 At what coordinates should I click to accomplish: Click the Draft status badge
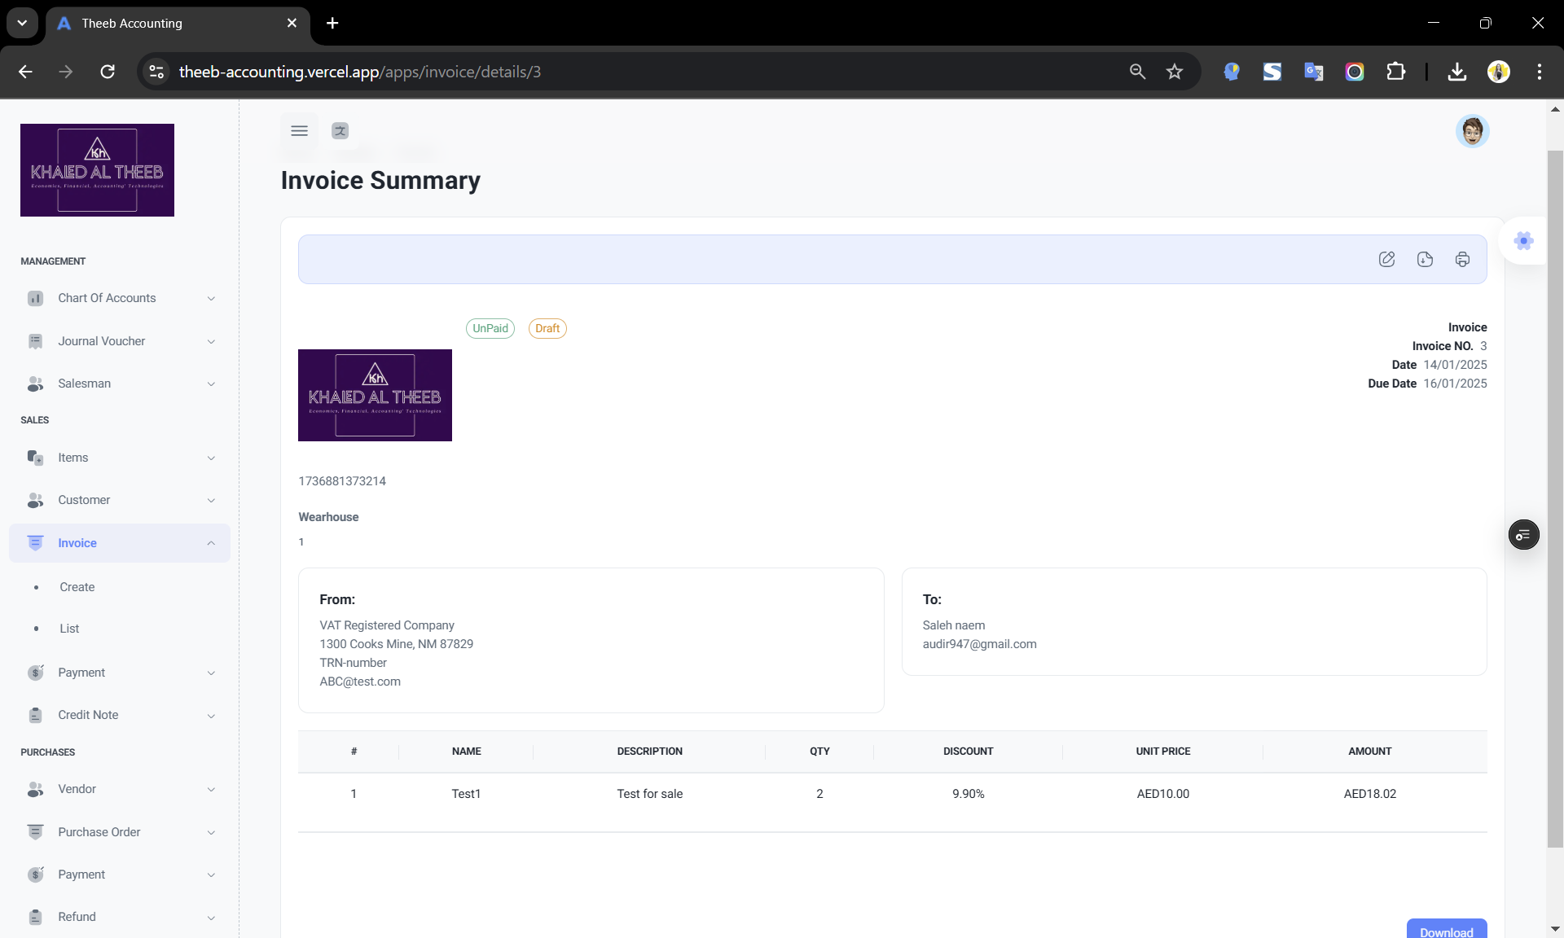547,328
